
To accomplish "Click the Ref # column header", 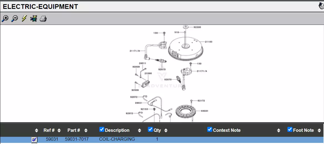I will 49,130.
